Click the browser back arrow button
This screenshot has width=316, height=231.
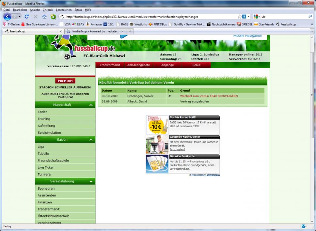click(7, 17)
